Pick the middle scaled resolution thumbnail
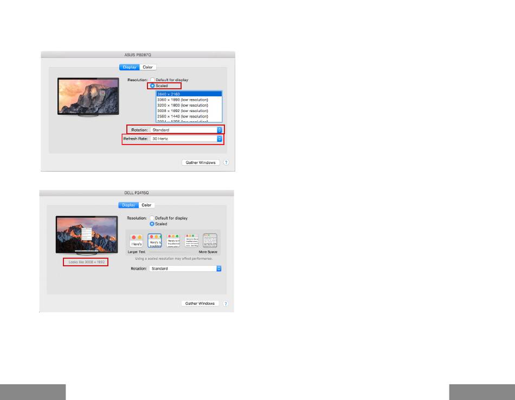This screenshot has width=515, height=400. click(173, 241)
